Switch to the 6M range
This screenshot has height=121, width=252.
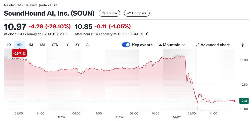pyautogui.click(x=42, y=45)
